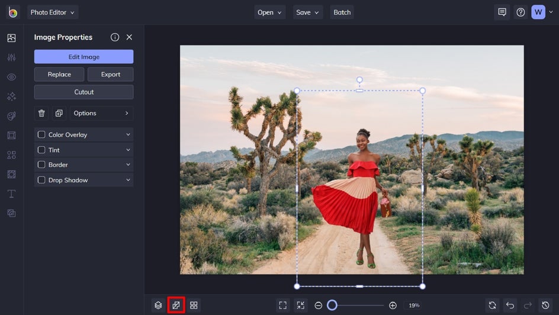The height and width of the screenshot is (315, 559).
Task: Click the zoom slider handle
Action: click(332, 306)
